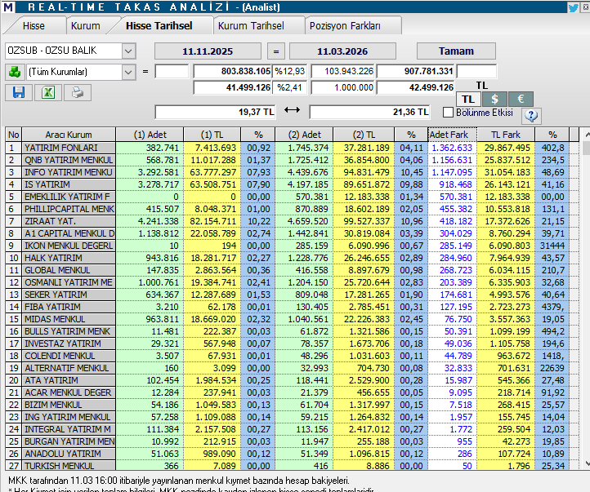The width and height of the screenshot is (590, 492).
Task: Click the 11.11.2025 start date button
Action: [x=208, y=51]
